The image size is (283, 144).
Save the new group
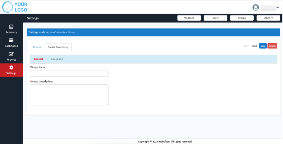(263, 46)
